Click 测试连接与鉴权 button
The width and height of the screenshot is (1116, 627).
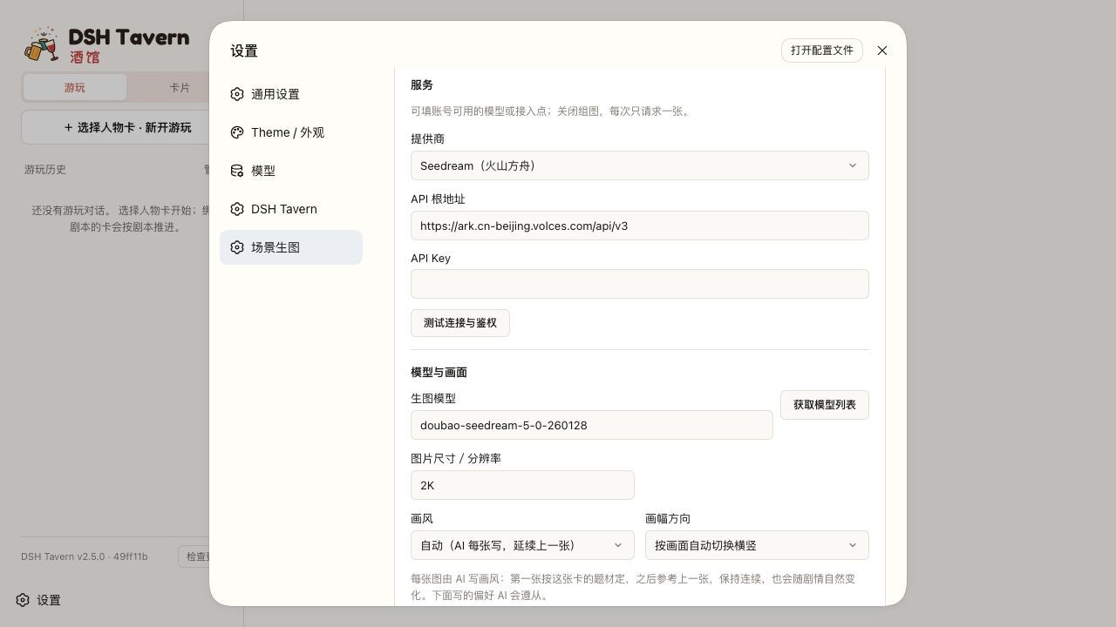tap(460, 323)
